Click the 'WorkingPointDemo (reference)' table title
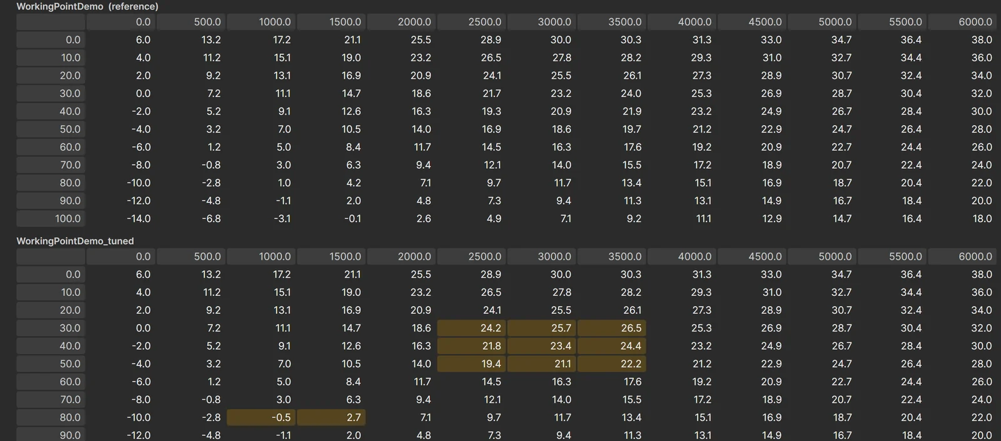 88,6
